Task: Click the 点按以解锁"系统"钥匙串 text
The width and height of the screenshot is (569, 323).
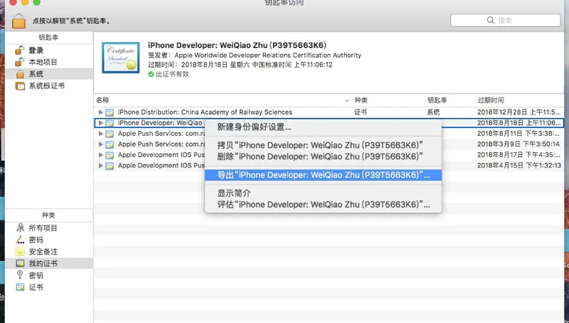Action: click(x=71, y=20)
